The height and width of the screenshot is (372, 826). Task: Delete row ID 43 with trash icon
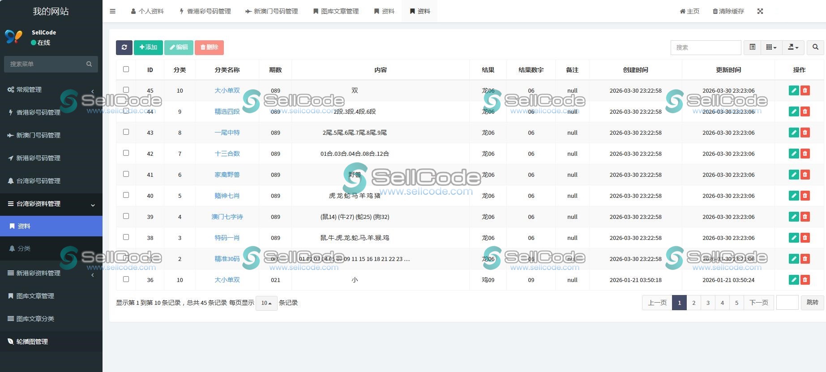click(x=805, y=133)
